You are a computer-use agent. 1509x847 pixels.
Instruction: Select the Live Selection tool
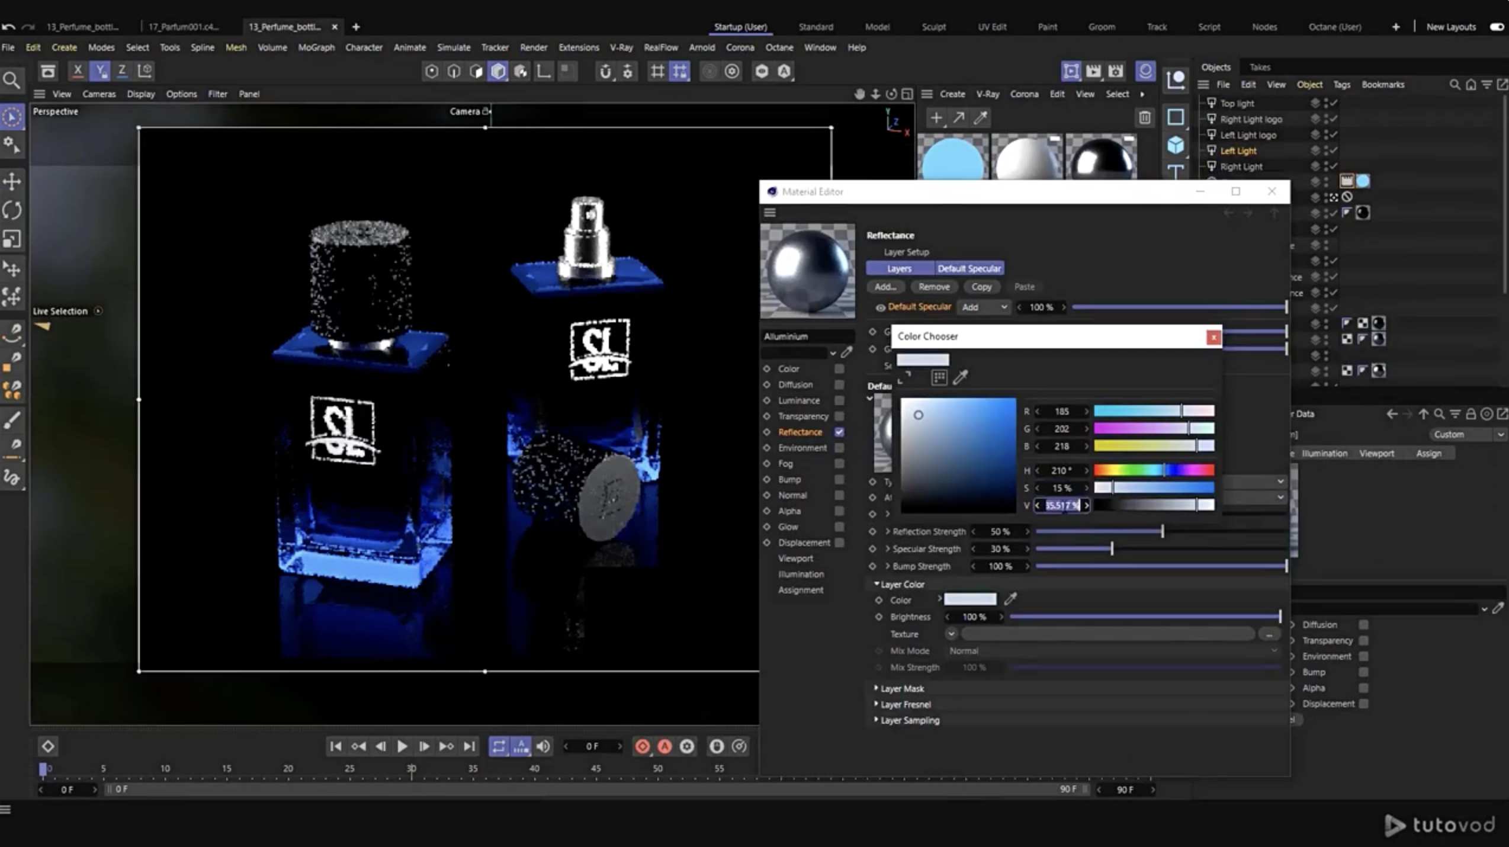click(12, 116)
